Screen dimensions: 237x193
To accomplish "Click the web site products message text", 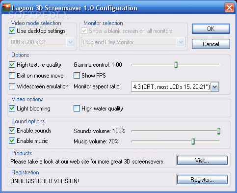I will click(x=87, y=162).
